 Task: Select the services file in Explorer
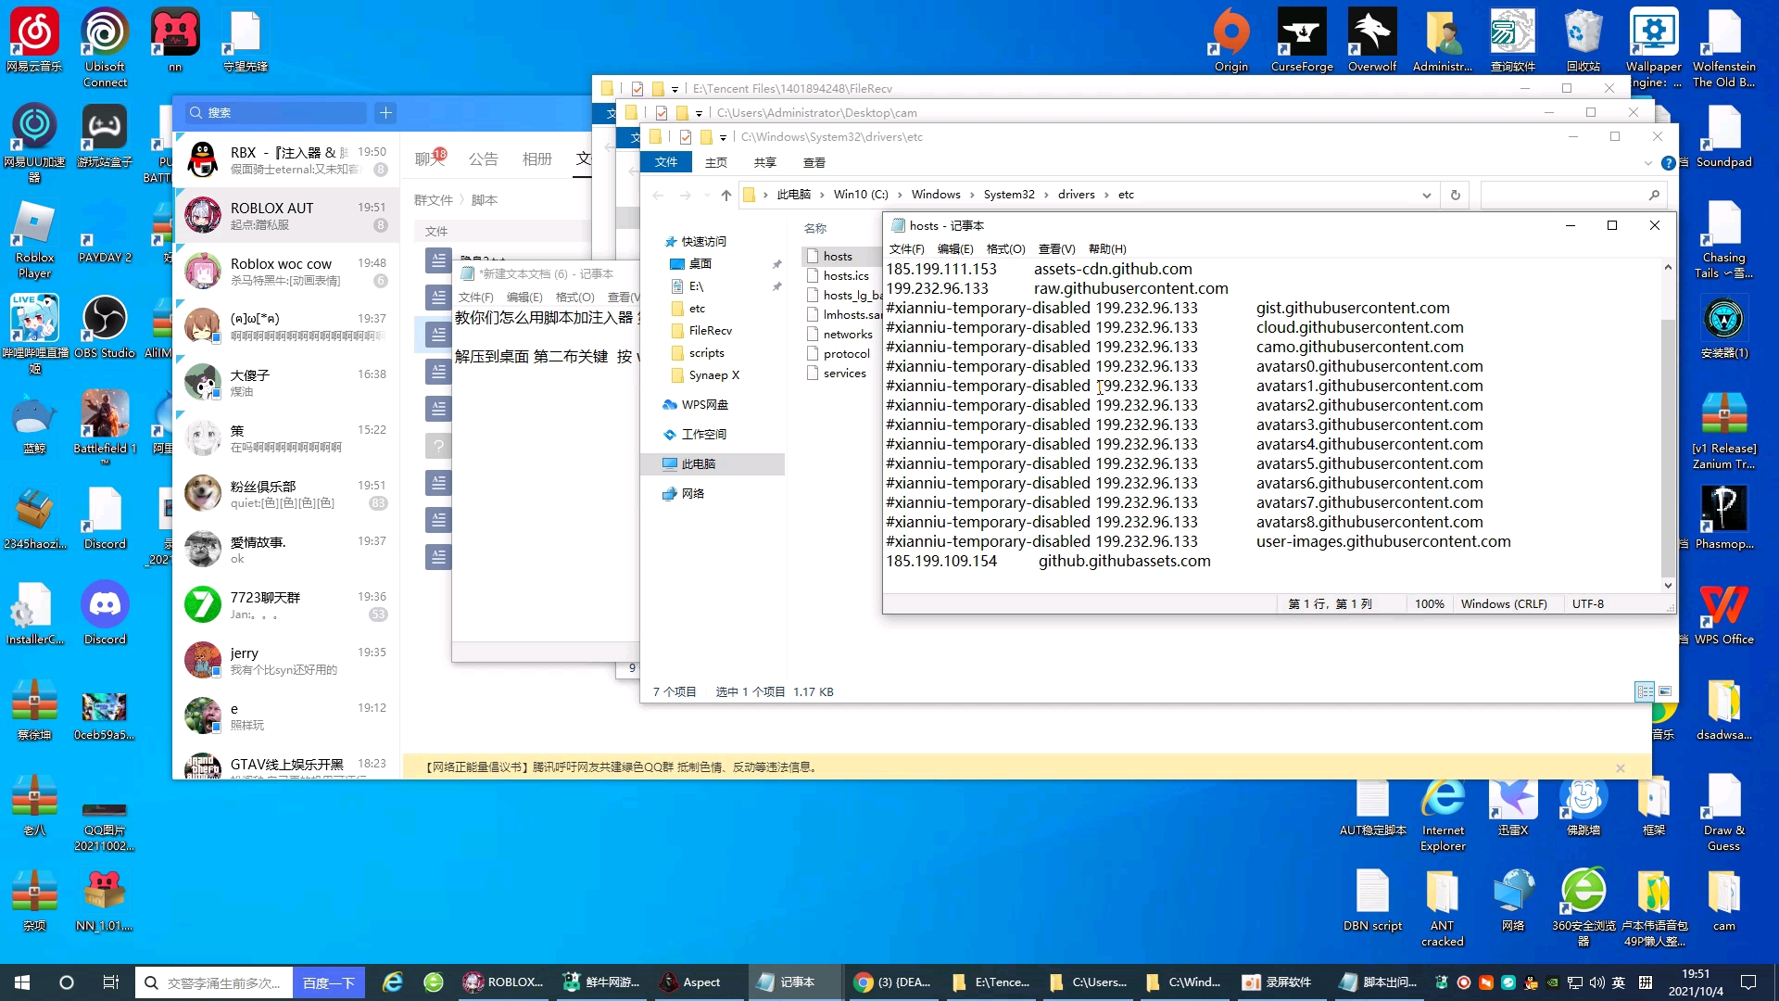pyautogui.click(x=844, y=374)
